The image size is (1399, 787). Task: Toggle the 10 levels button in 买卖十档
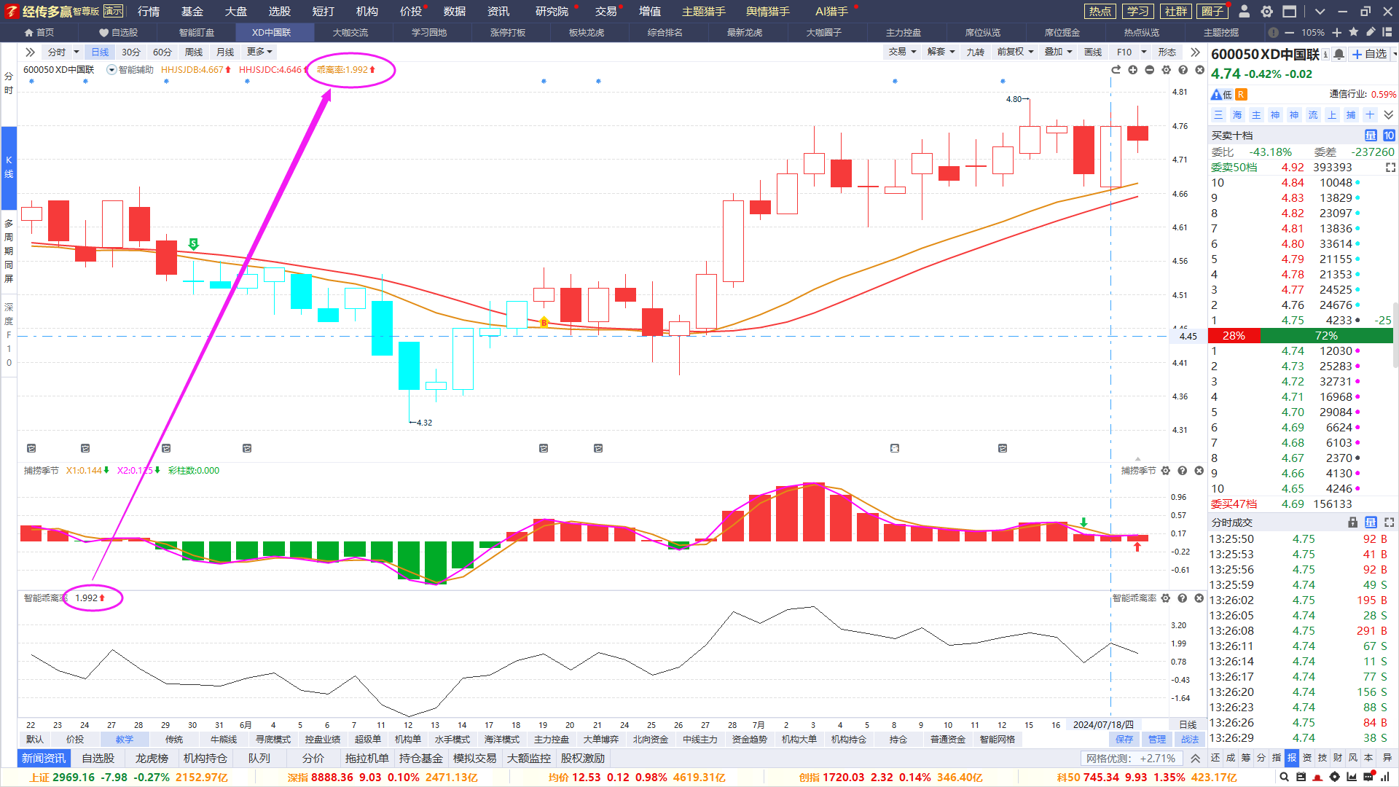click(x=1389, y=136)
